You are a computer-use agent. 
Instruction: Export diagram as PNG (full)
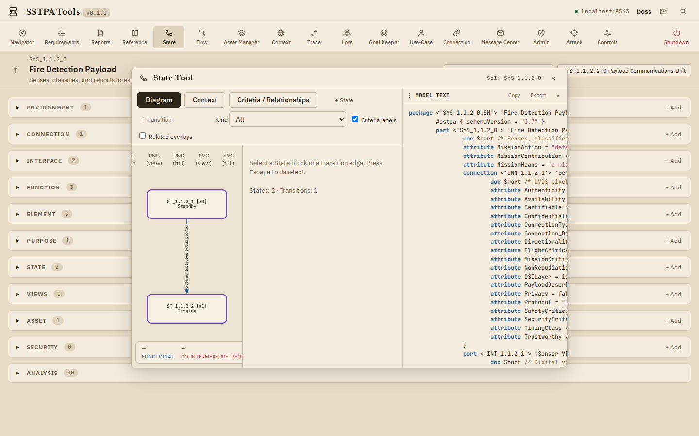pos(179,159)
